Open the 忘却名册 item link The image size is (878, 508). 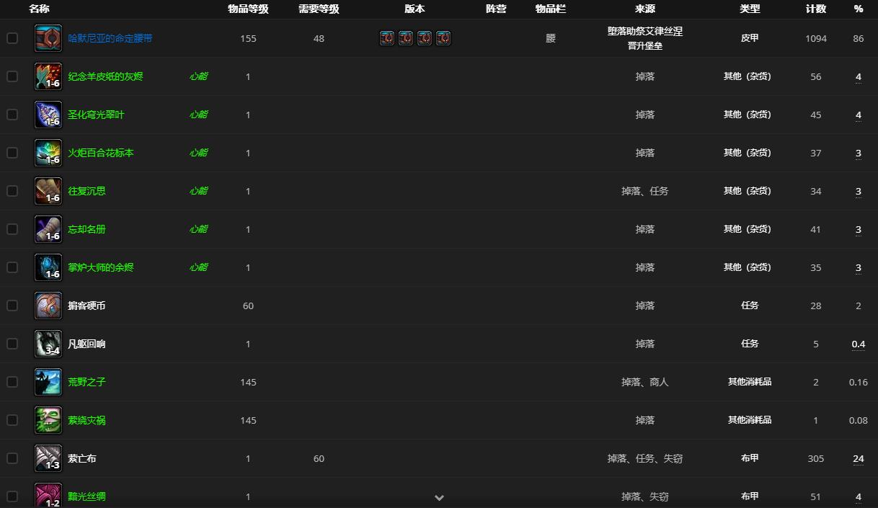pyautogui.click(x=87, y=229)
